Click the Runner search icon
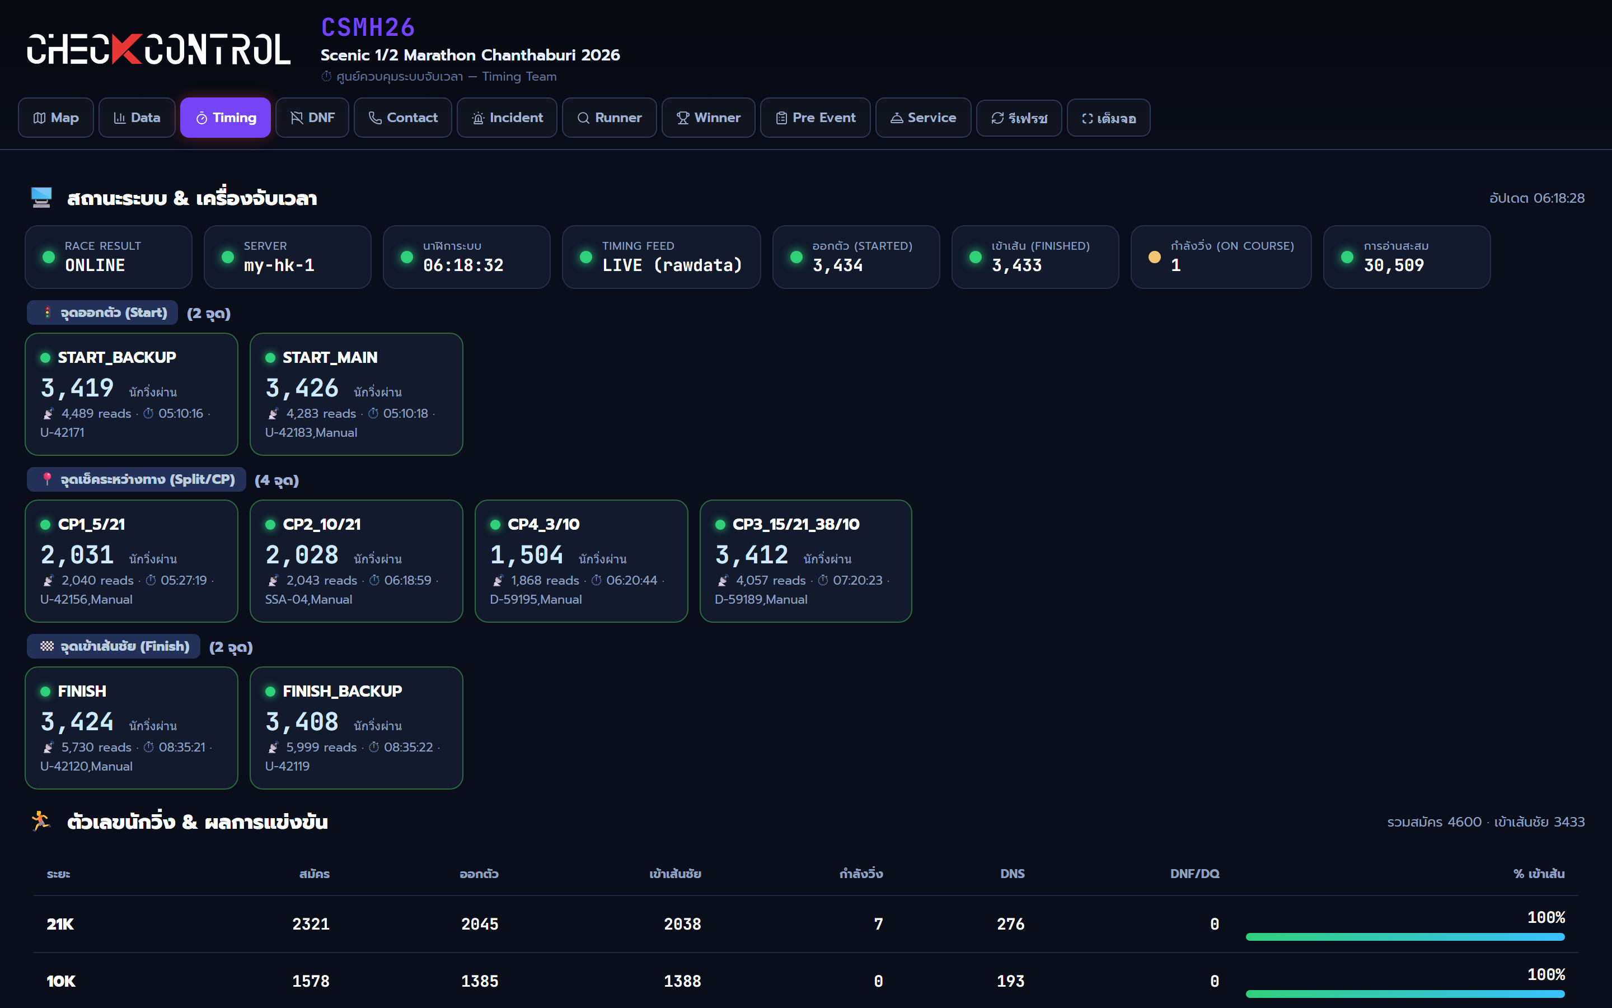Image resolution: width=1612 pixels, height=1008 pixels. (x=583, y=118)
